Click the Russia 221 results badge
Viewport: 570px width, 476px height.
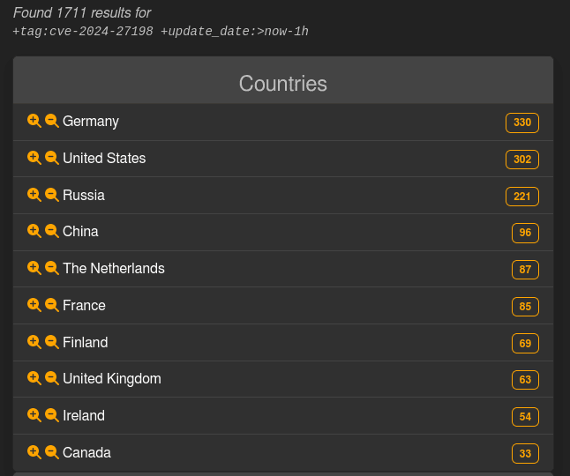(522, 197)
